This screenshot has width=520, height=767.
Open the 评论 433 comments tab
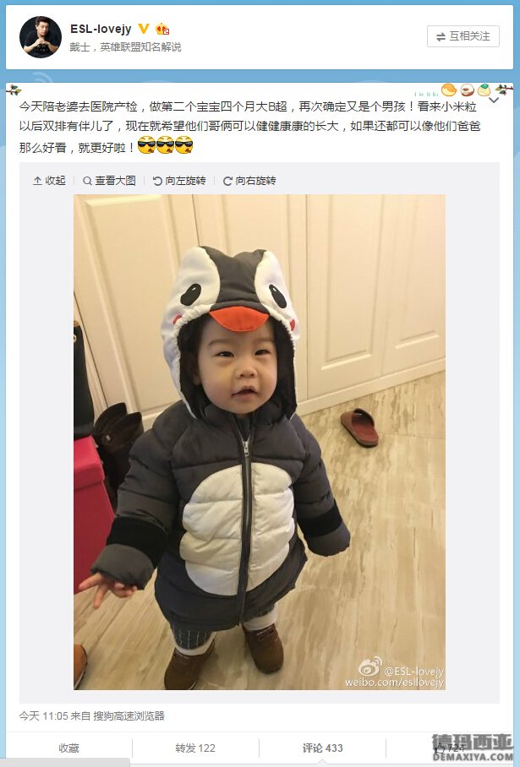pos(323,748)
